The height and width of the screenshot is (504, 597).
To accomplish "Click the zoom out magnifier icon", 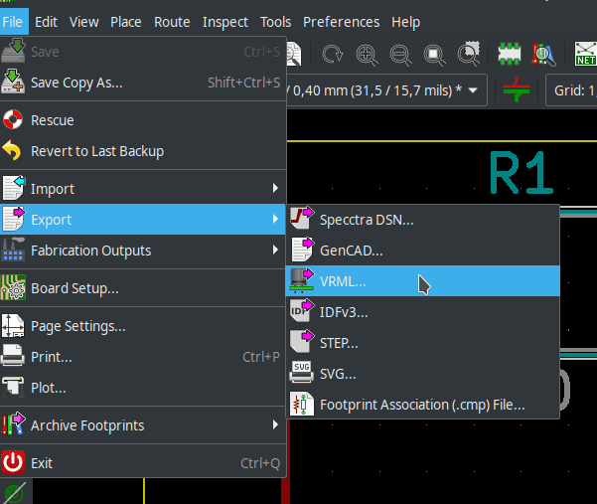I will tap(400, 55).
